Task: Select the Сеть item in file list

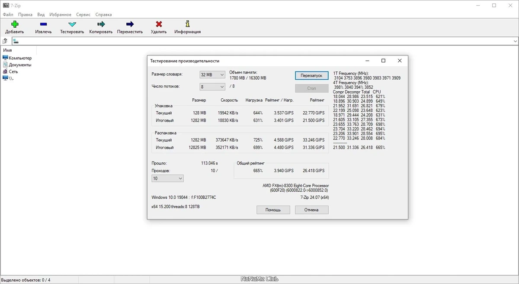Action: point(10,71)
